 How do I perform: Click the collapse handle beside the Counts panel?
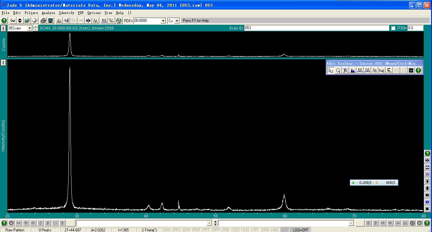coord(3,28)
